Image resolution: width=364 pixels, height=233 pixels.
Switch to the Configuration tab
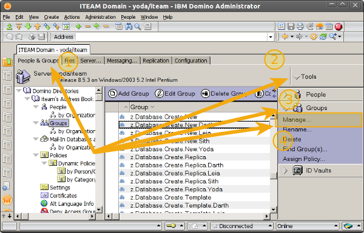click(x=191, y=61)
